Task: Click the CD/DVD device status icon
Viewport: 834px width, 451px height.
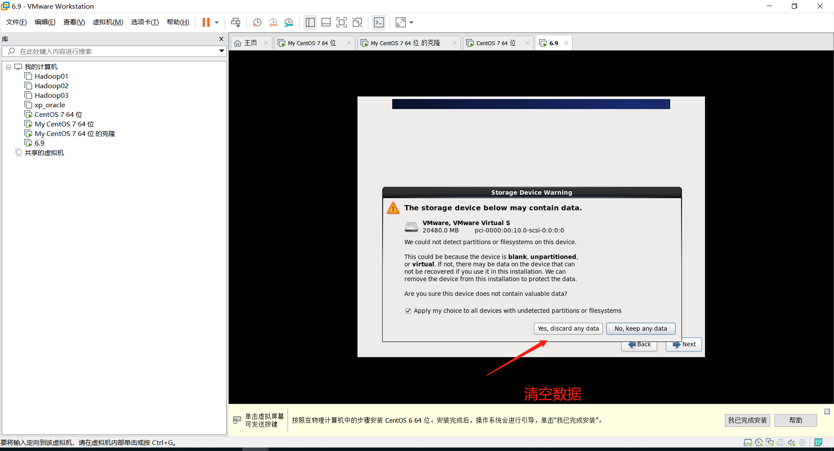Action: 759,443
